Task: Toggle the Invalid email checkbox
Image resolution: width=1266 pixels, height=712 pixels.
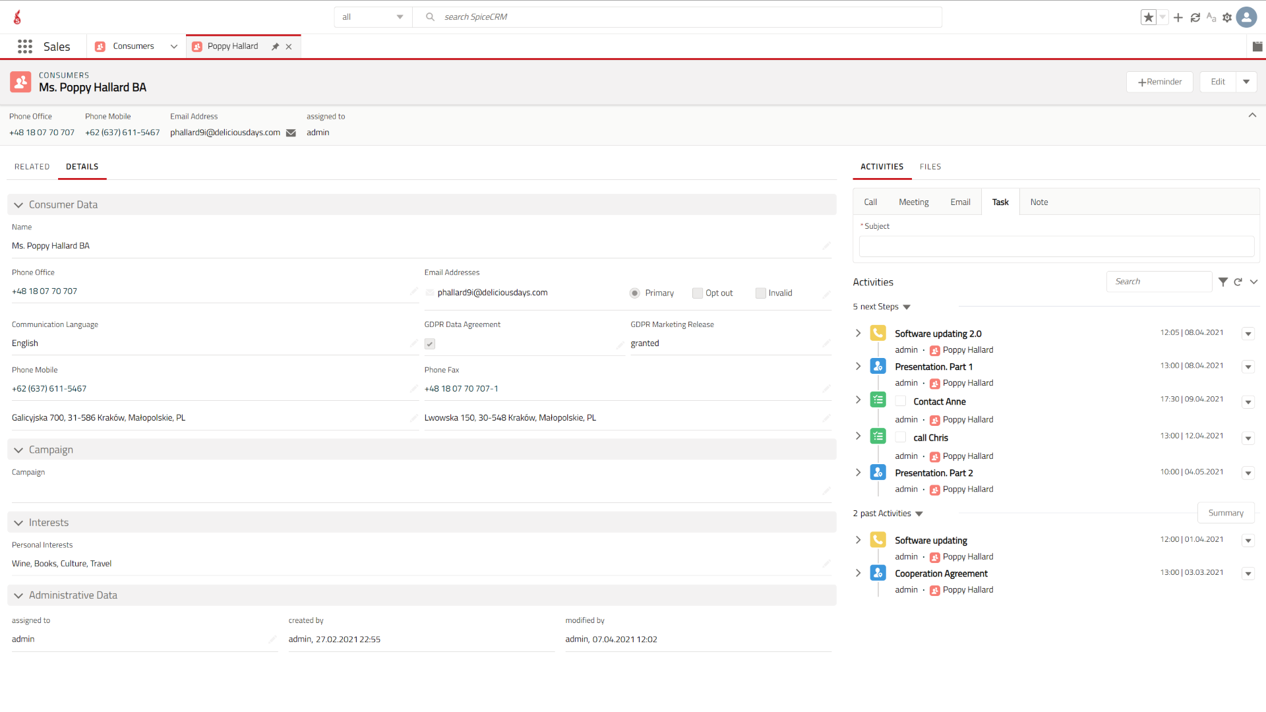Action: tap(760, 293)
